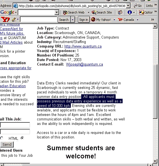The height and width of the screenshot is (166, 159).
Task: Click the Send button
Action: click(7, 145)
